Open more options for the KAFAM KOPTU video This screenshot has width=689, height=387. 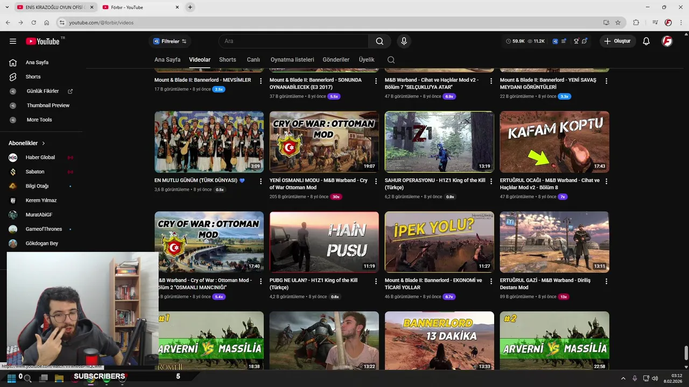[x=606, y=182]
